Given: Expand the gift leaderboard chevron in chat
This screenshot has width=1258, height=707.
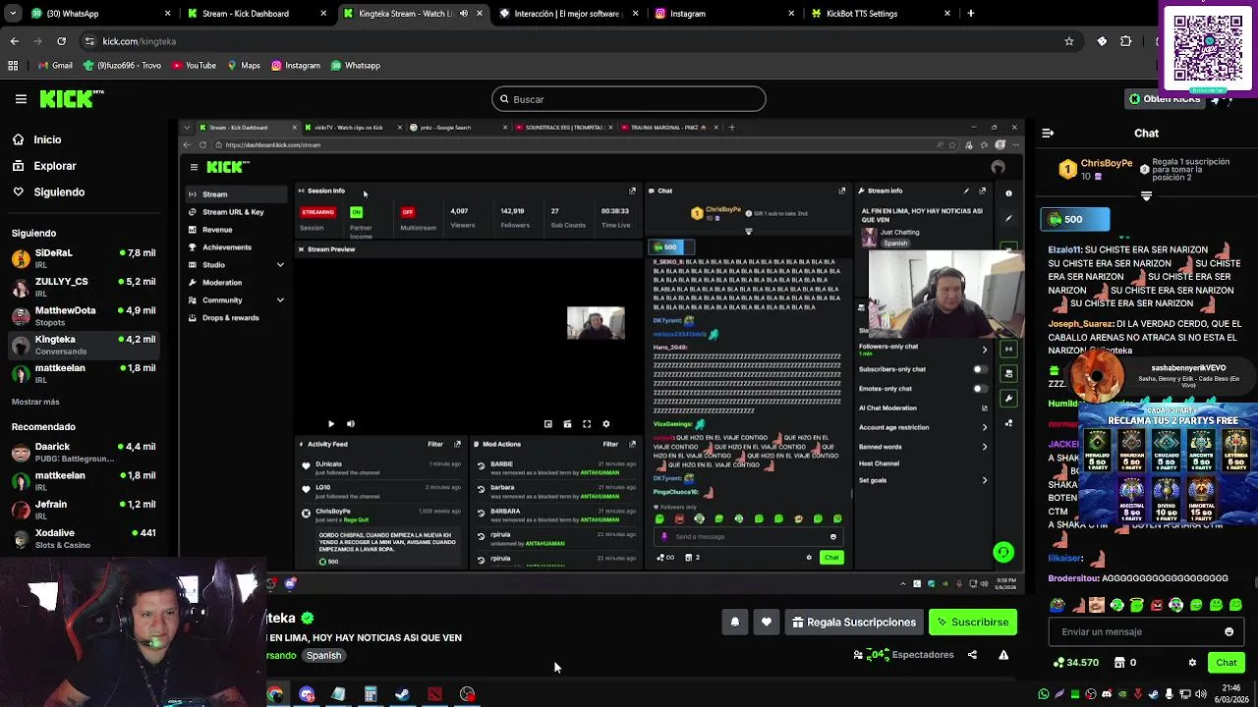Looking at the screenshot, I should (x=1146, y=196).
